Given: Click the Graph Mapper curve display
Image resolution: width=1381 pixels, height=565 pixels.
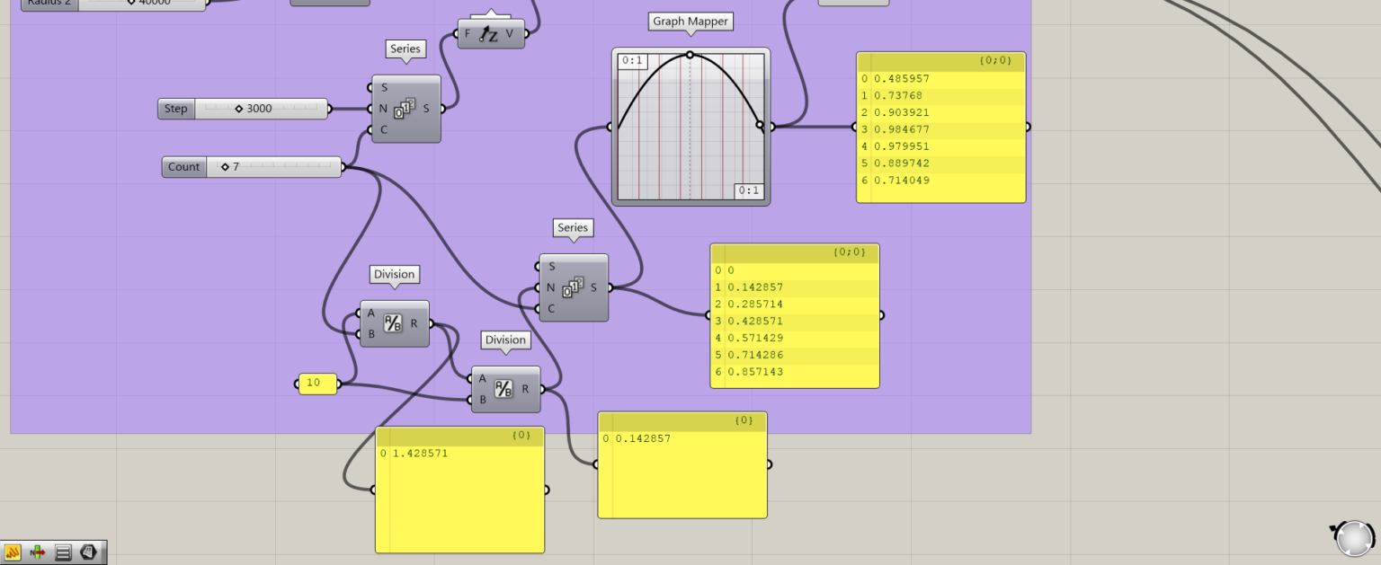Looking at the screenshot, I should tap(690, 126).
